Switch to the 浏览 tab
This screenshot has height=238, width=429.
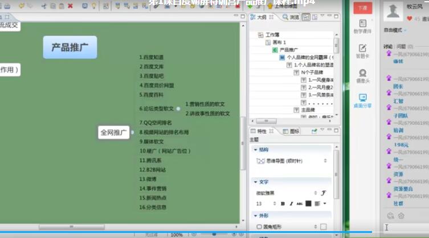pyautogui.click(x=291, y=18)
